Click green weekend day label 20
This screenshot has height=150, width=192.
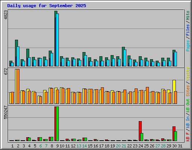tap(118, 146)
